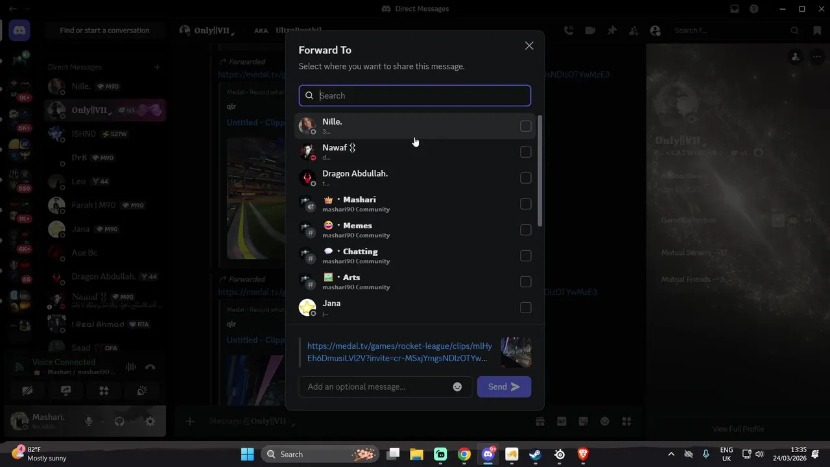The width and height of the screenshot is (830, 467).
Task: Open Discord Help question mark icon
Action: (x=754, y=9)
